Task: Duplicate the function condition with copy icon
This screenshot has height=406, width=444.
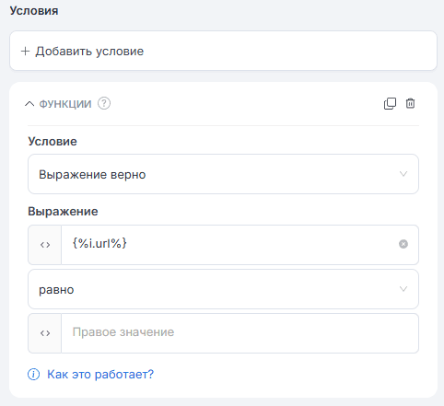Action: pyautogui.click(x=390, y=103)
